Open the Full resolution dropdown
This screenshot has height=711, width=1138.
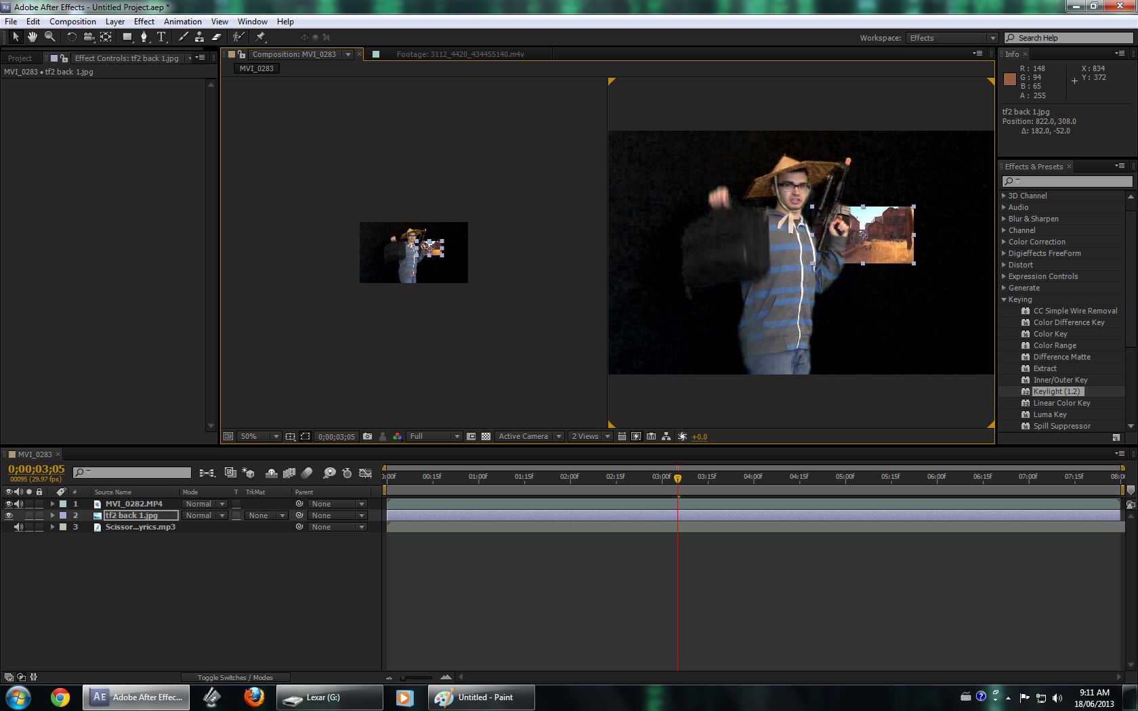click(x=435, y=437)
